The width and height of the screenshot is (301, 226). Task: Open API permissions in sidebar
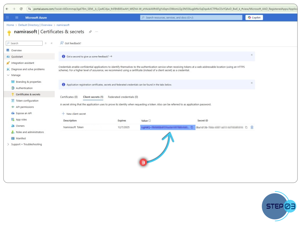pyautogui.click(x=25, y=107)
